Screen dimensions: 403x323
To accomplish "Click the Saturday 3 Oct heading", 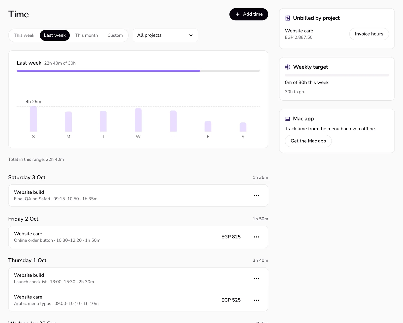I will click(x=27, y=177).
